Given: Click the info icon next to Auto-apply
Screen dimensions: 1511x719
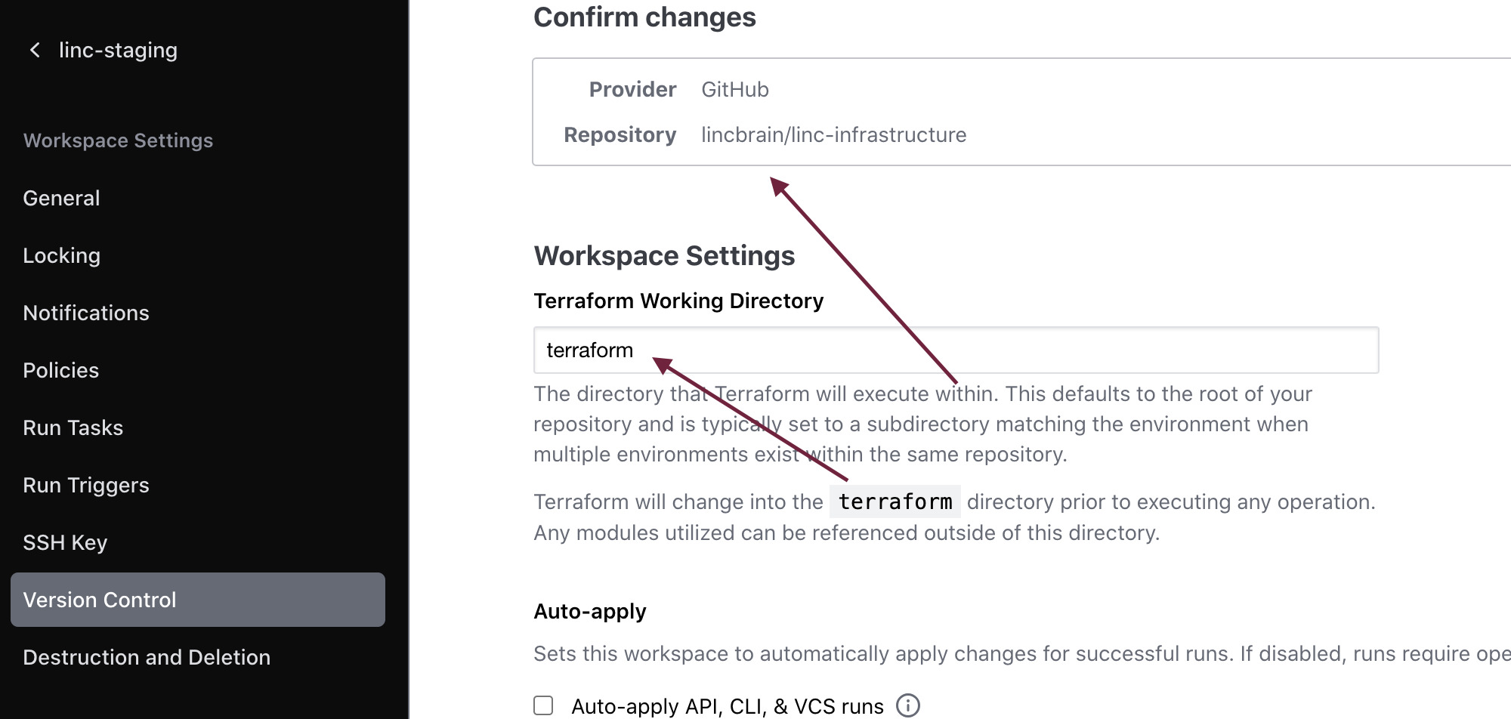Looking at the screenshot, I should tap(907, 705).
